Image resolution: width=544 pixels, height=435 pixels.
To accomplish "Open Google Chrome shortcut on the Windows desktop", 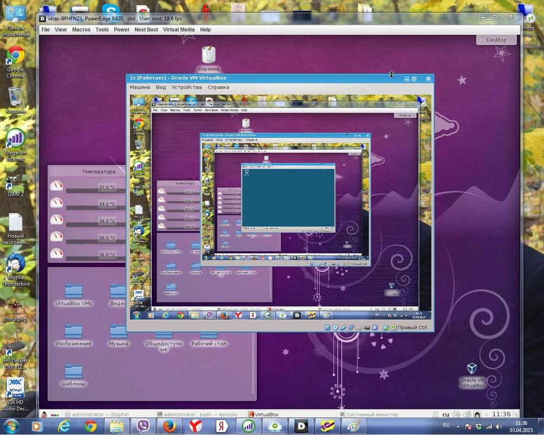I will point(16,63).
